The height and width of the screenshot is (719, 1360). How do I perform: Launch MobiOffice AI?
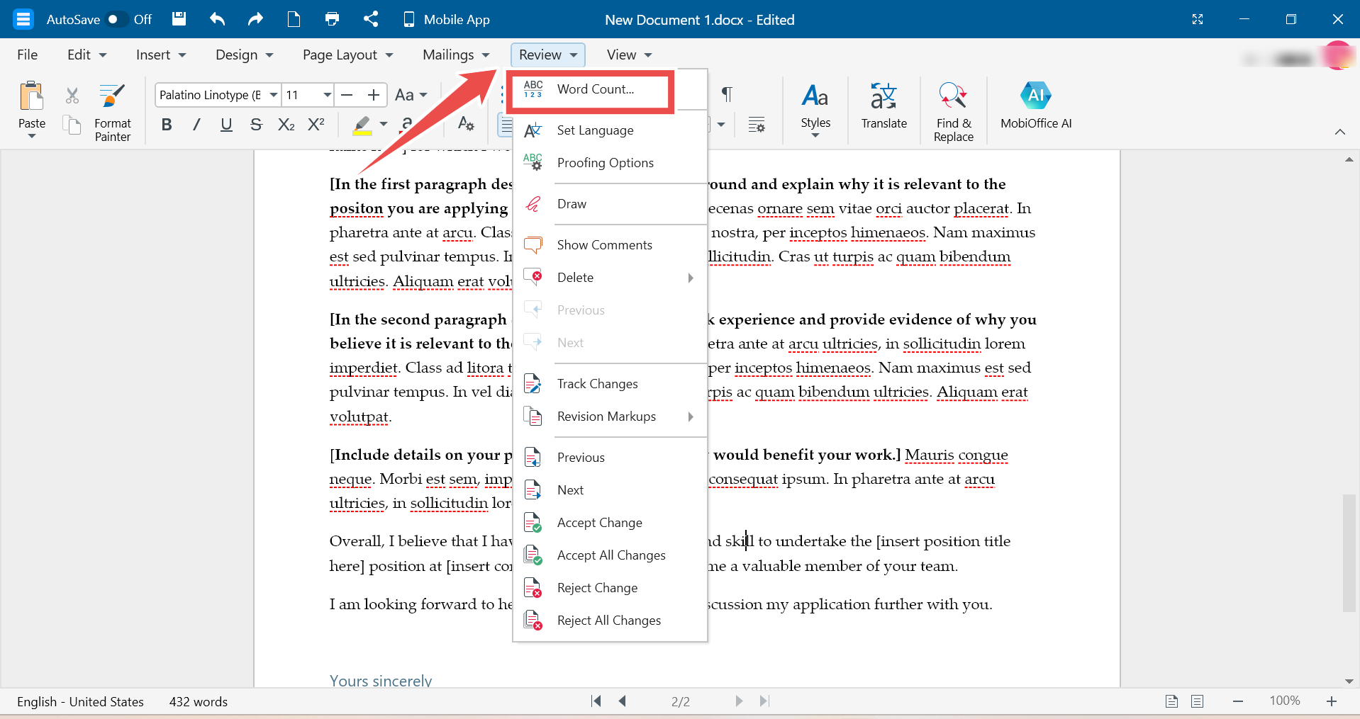(1036, 106)
